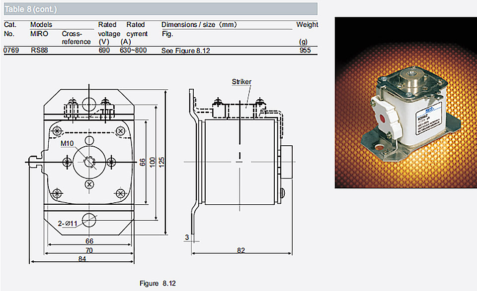Click the "2-Ø11" hole annotation
Screen dimensions: 477x291
coord(68,224)
